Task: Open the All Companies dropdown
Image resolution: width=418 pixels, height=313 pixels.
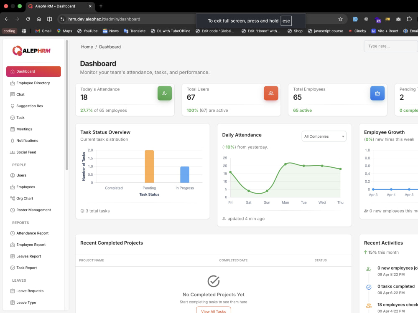Action: pos(324,136)
